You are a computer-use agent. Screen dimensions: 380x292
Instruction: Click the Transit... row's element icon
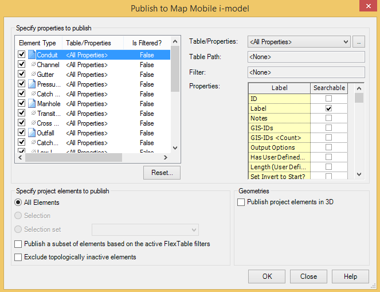pyautogui.click(x=33, y=113)
